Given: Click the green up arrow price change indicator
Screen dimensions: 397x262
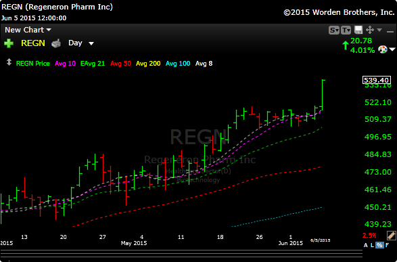Looking at the screenshot, I should [346, 45].
